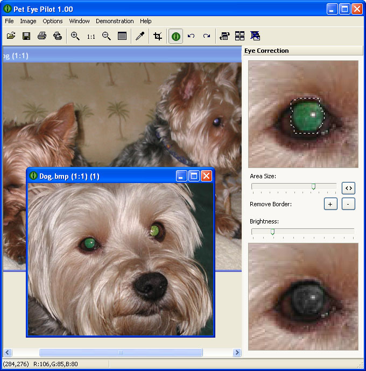Undo the last action

point(191,36)
